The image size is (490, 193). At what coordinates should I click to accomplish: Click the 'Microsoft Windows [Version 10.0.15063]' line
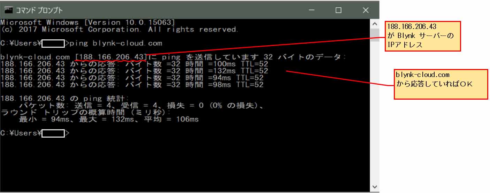point(87,22)
